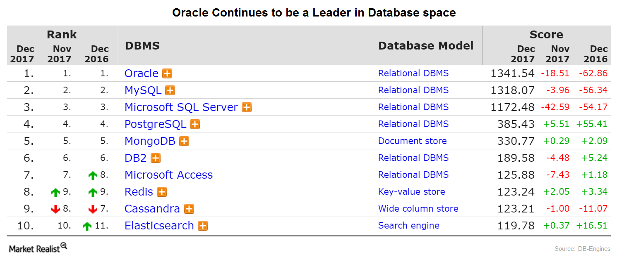Expand MySQL using its orange plus icon
Screen dimensions: 617x262
pos(170,90)
